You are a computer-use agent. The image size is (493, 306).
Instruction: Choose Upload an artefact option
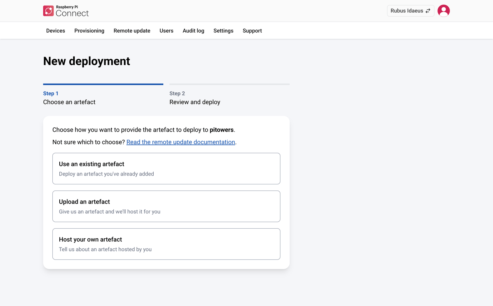pos(166,206)
